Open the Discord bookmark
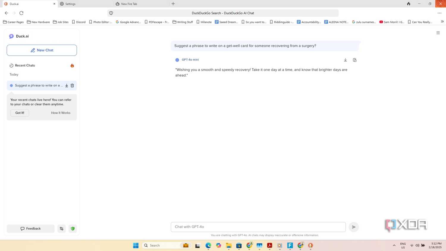 pos(78,22)
